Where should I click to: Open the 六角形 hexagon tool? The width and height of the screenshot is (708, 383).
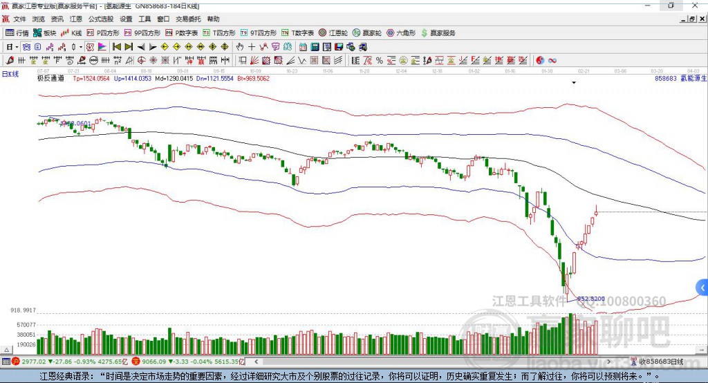pyautogui.click(x=401, y=33)
